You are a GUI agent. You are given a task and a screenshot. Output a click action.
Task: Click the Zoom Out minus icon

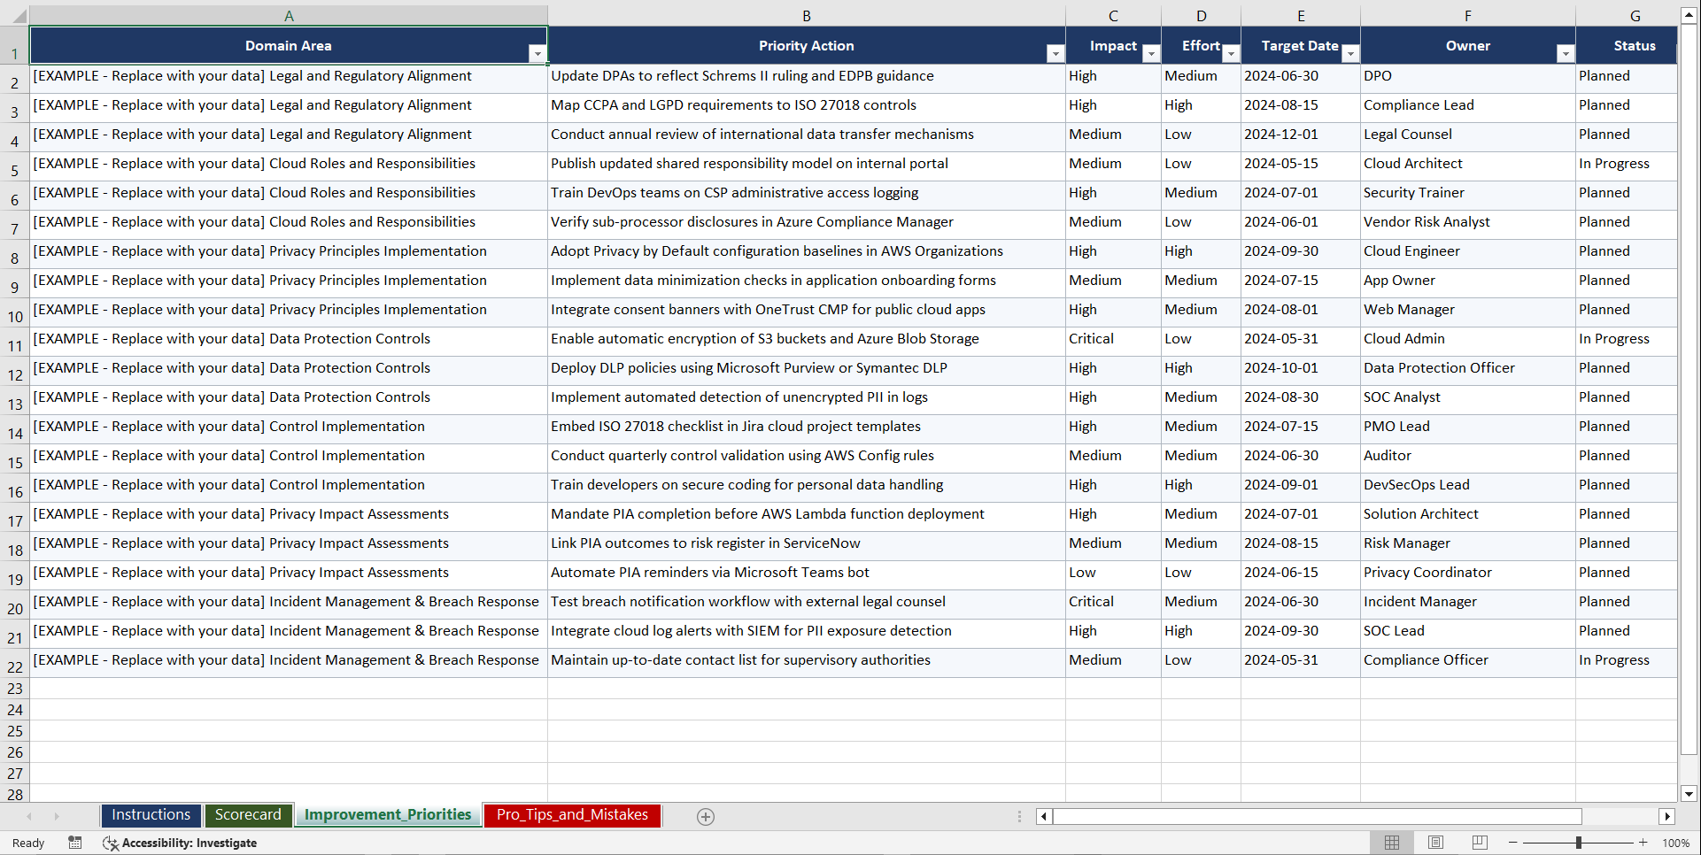coord(1512,843)
